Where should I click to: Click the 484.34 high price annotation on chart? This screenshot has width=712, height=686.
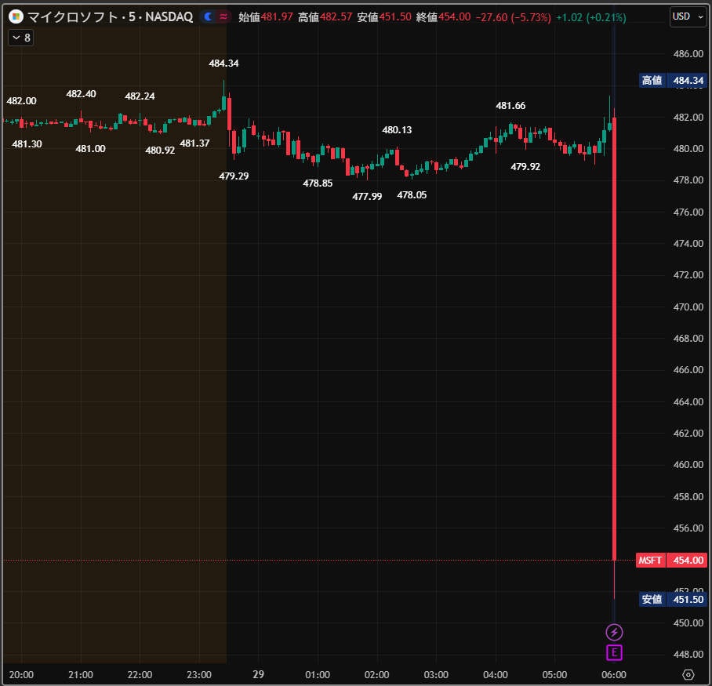(x=223, y=63)
